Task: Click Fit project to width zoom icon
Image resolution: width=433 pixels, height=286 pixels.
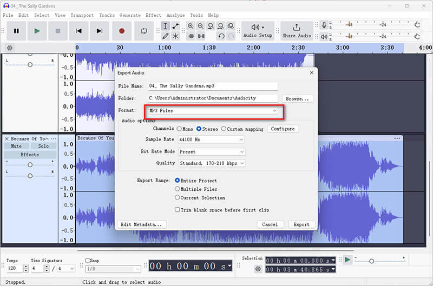Action: click(x=221, y=26)
